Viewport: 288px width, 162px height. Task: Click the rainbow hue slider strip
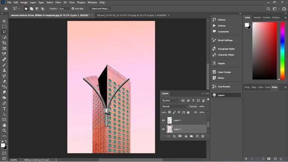pos(283,51)
